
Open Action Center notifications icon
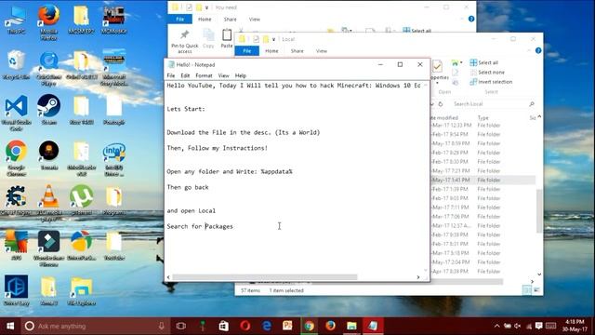click(539, 326)
